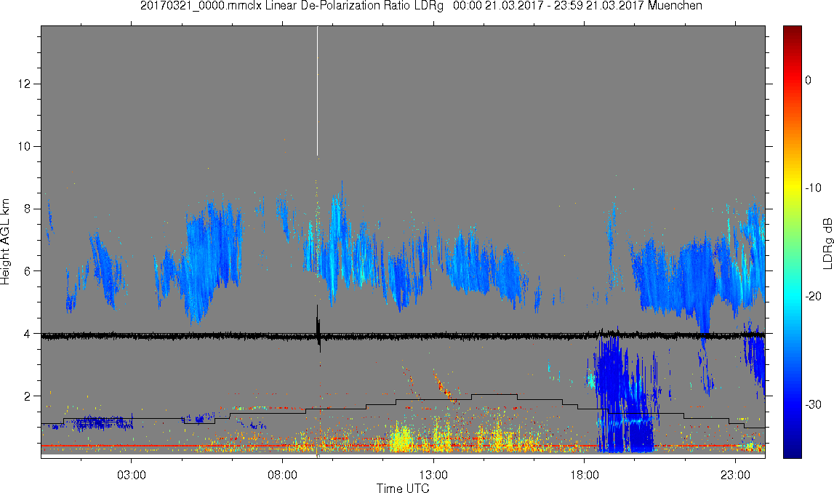Click the 'LDRg dB' colorbar label
Screen dimensions: 834x493
tap(827, 243)
